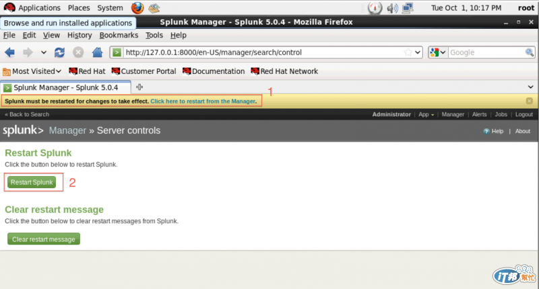The width and height of the screenshot is (539, 289).
Task: Open the Red Hat bookmark
Action: coord(87,71)
